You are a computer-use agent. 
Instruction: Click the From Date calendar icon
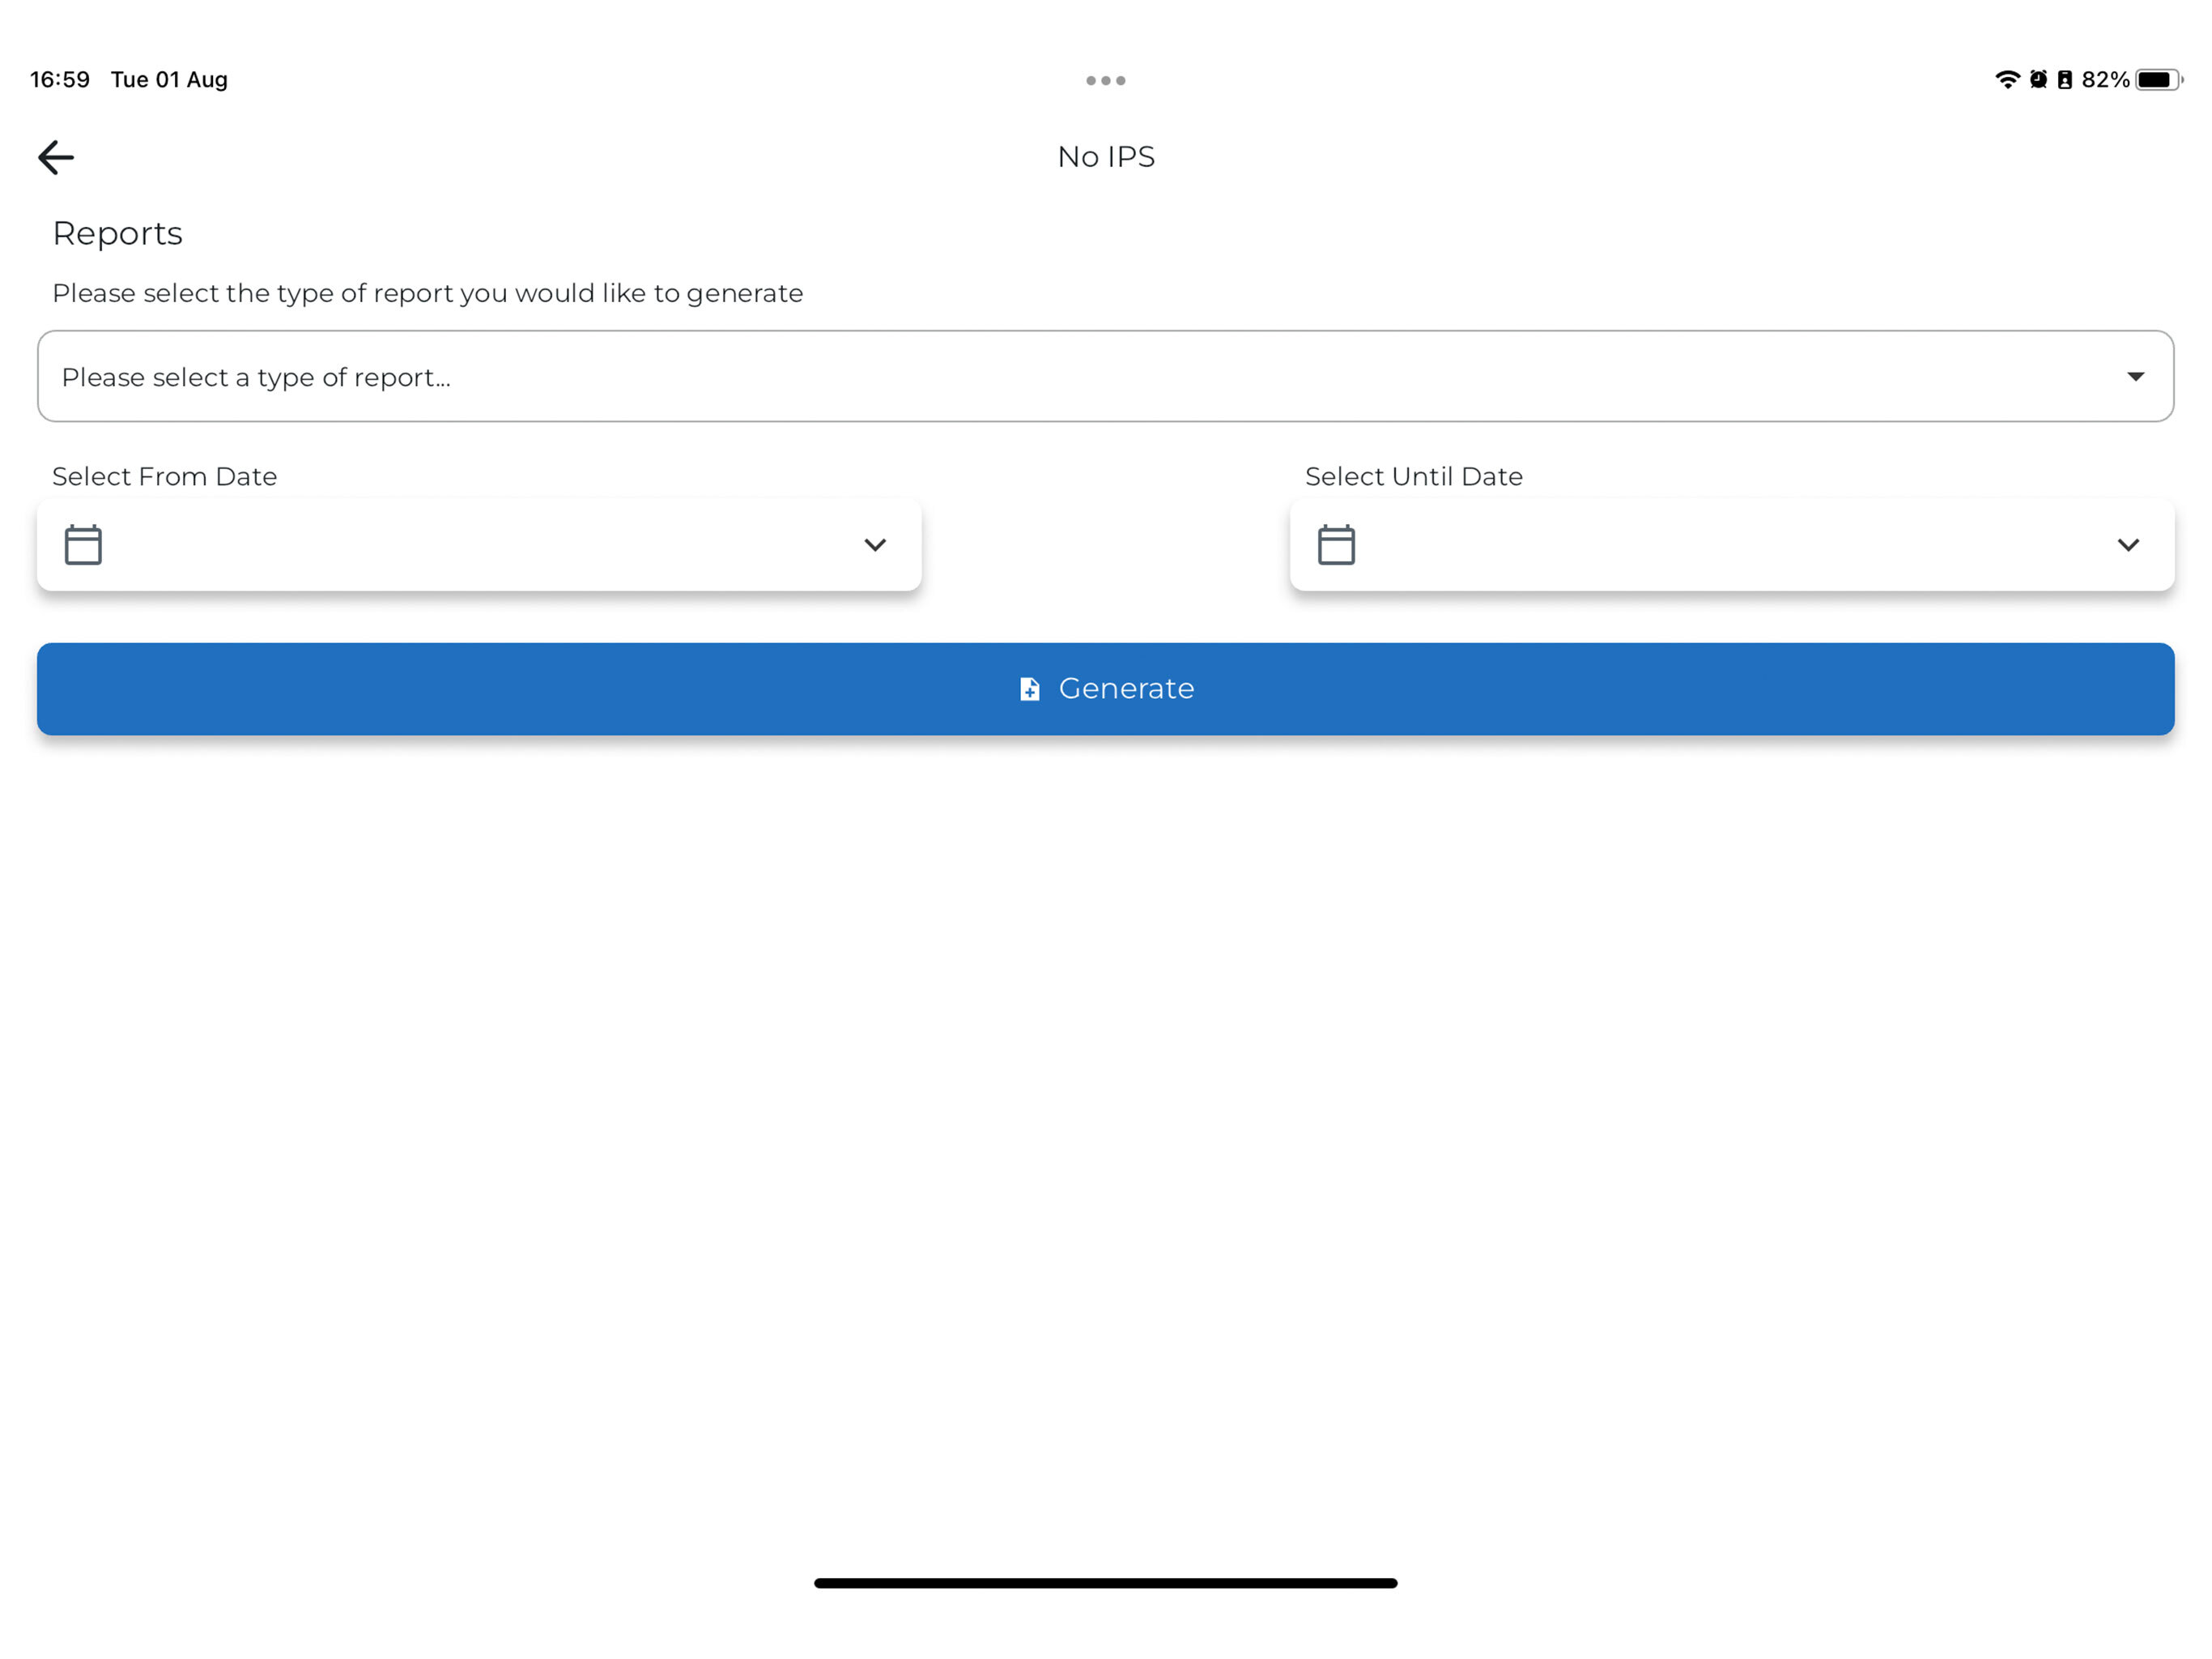pos(83,544)
